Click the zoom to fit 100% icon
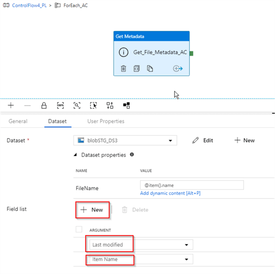275x274 pixels. point(60,105)
